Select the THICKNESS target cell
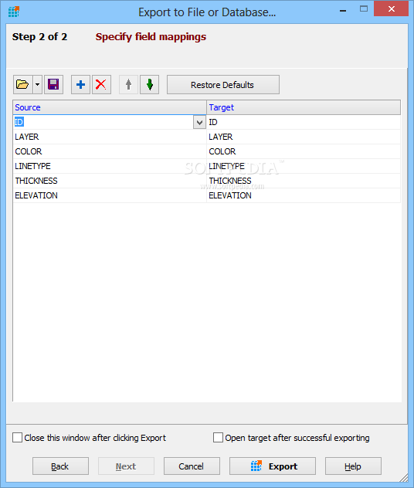414x488 pixels. 304,181
